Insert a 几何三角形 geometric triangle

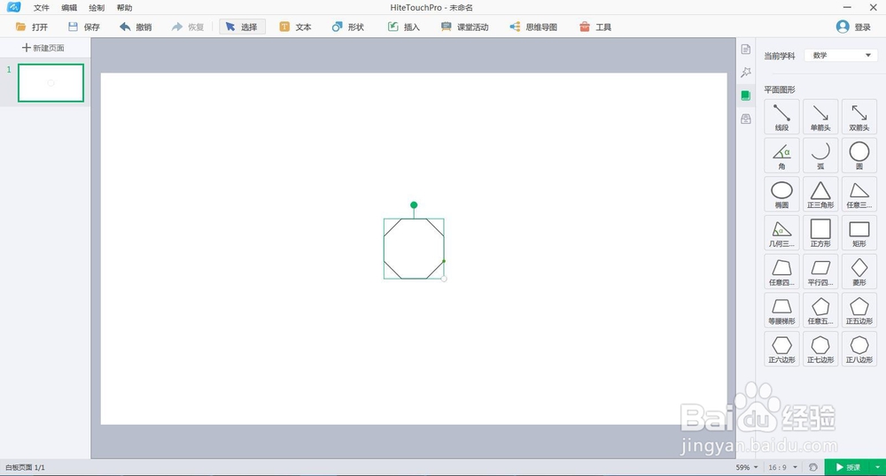(x=781, y=233)
